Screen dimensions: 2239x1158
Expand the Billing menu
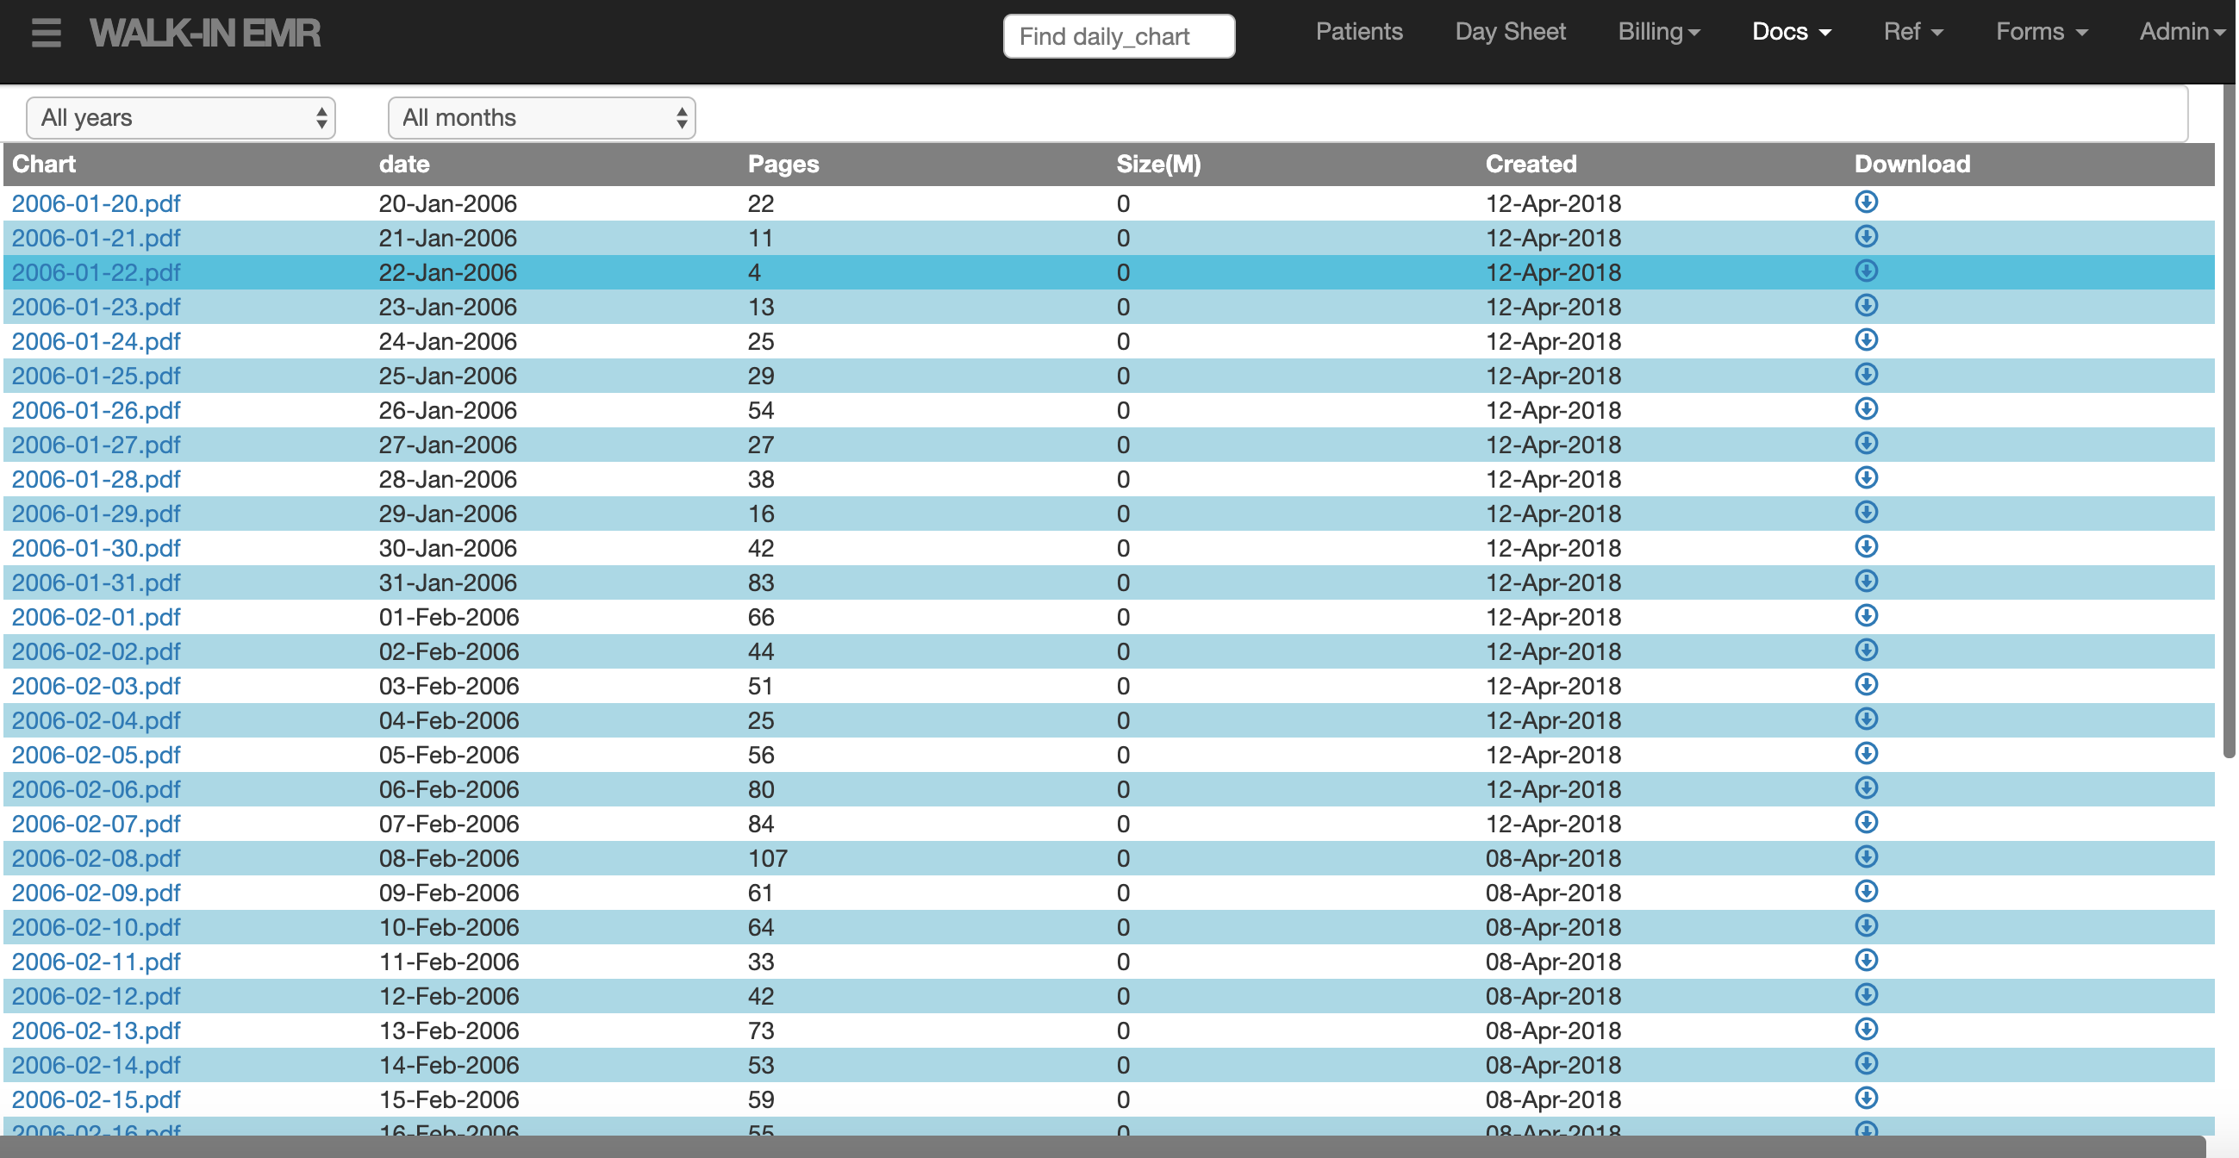1658,32
